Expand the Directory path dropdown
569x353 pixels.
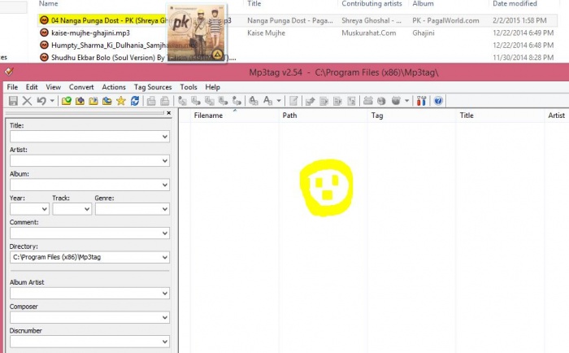click(x=164, y=257)
